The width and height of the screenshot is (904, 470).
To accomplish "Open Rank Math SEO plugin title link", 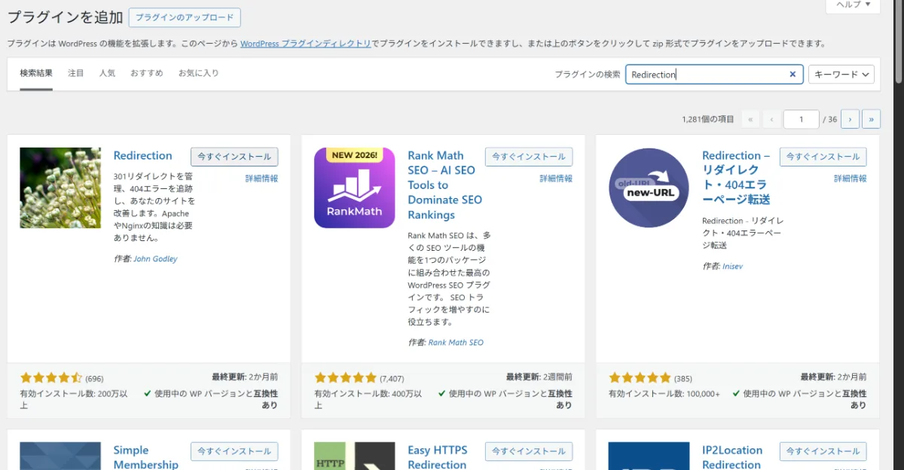I will point(444,185).
